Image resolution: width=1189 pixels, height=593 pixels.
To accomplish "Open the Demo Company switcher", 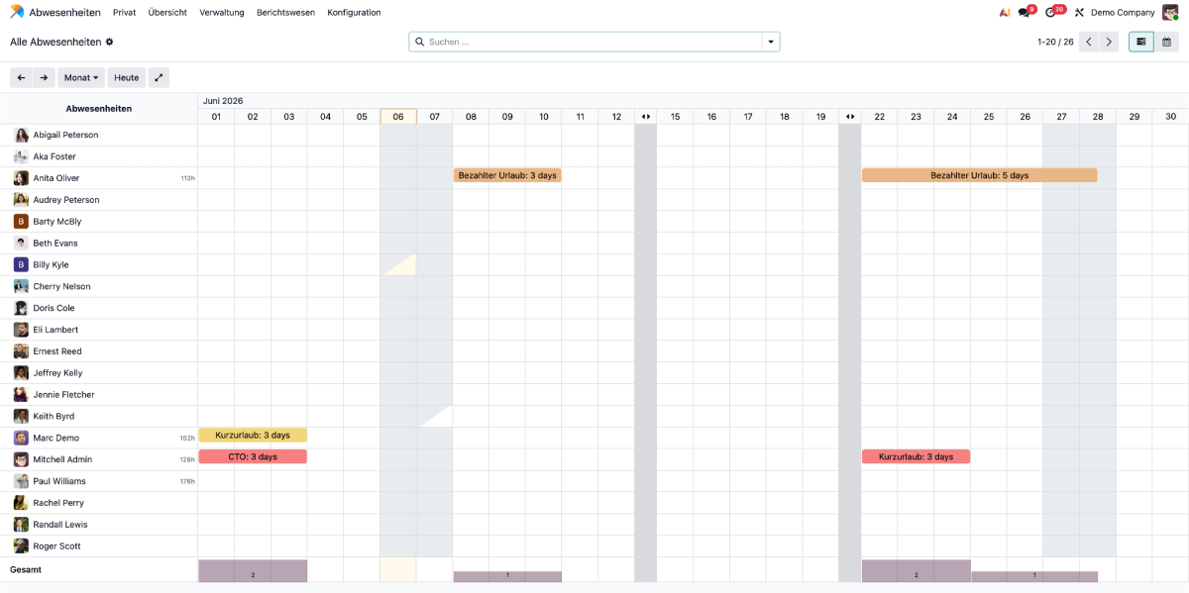I will (x=1123, y=13).
